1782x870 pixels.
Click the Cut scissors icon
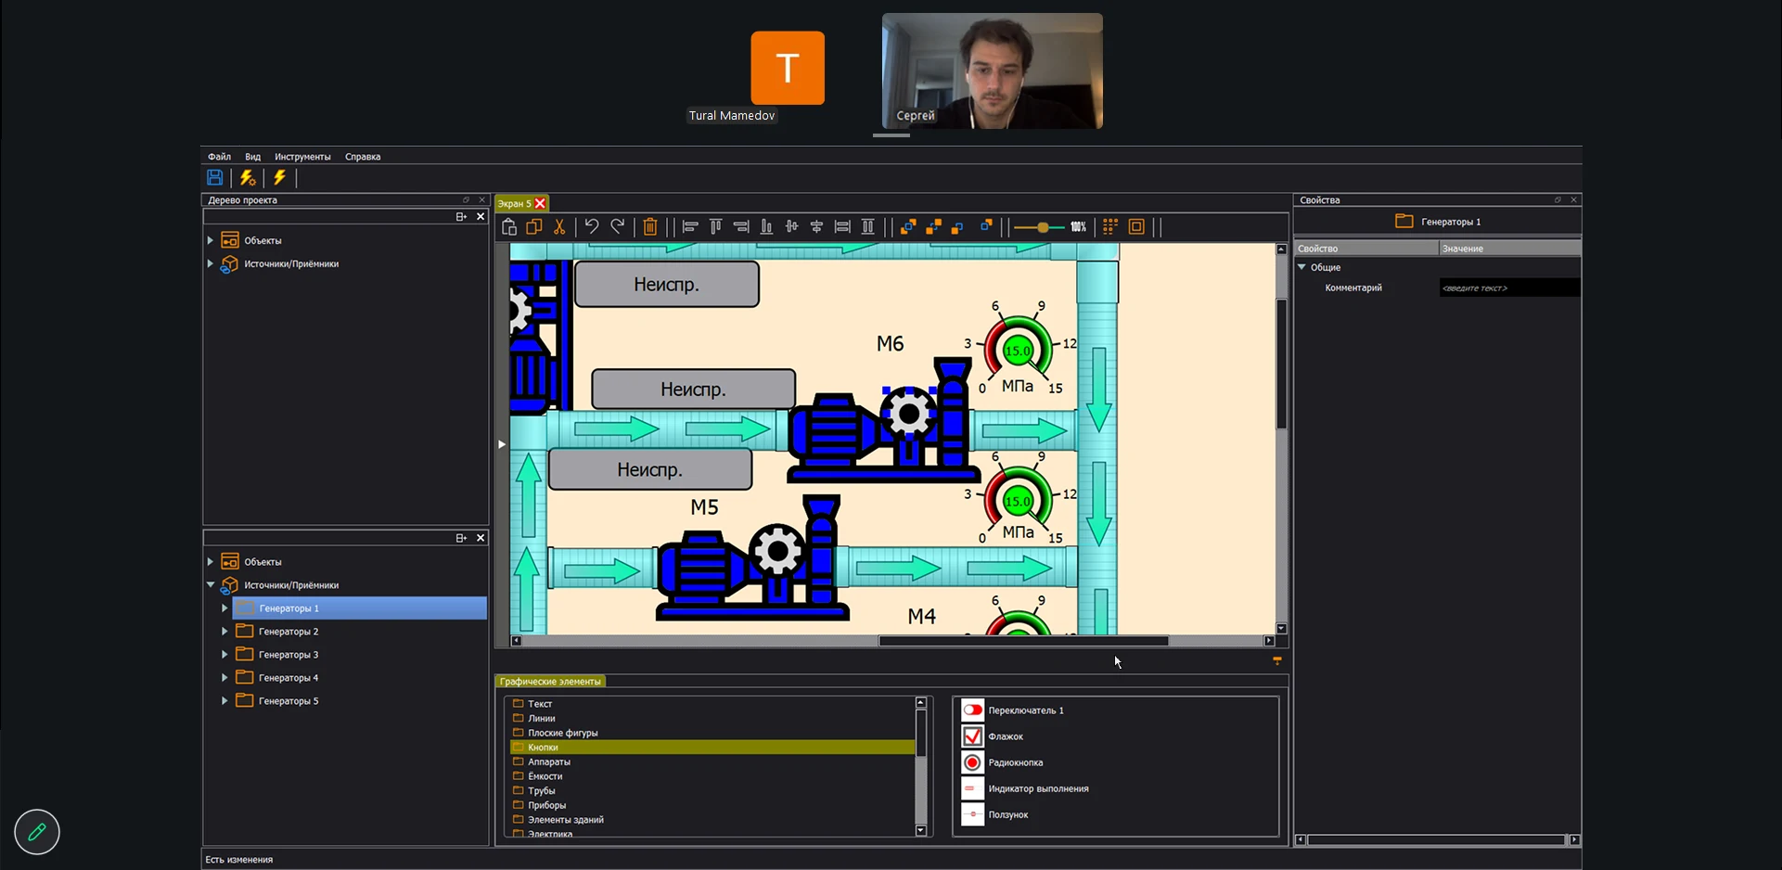[x=559, y=226]
